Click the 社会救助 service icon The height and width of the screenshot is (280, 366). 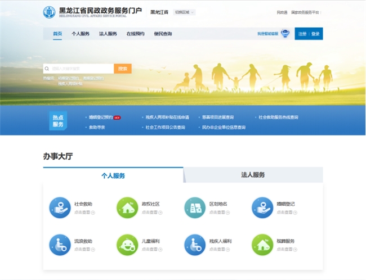[x=60, y=207]
